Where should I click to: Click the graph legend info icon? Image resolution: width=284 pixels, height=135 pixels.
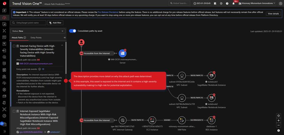[279, 130]
